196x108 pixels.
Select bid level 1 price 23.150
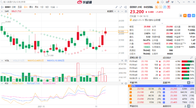(x=141, y=89)
